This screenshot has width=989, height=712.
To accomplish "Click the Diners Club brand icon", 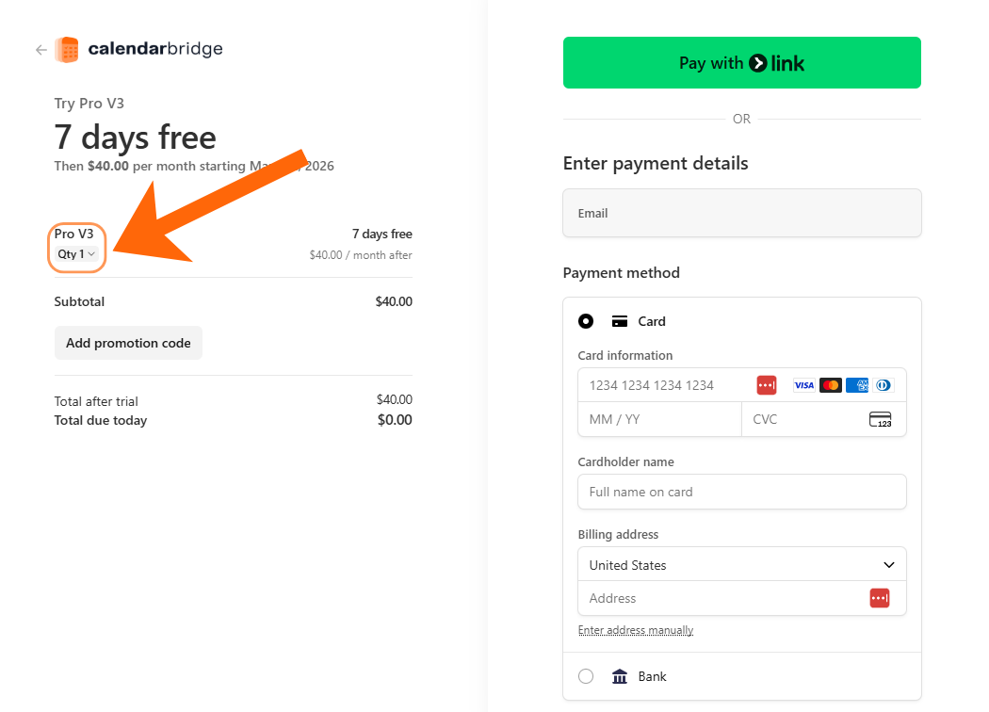I will [x=884, y=385].
